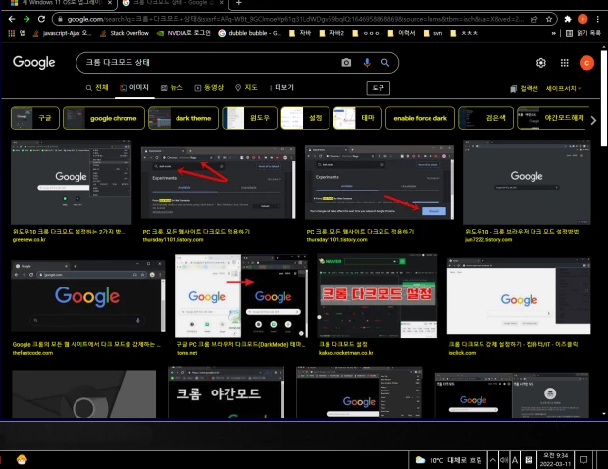Open the Apps bookmarks shortcut
The width and height of the screenshot is (608, 469).
click(17, 33)
